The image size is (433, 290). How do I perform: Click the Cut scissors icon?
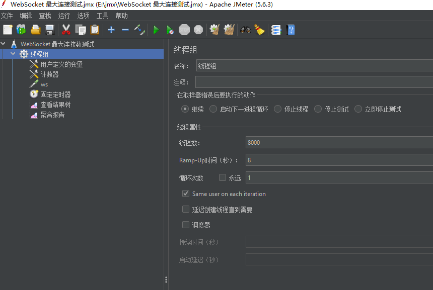[66, 30]
